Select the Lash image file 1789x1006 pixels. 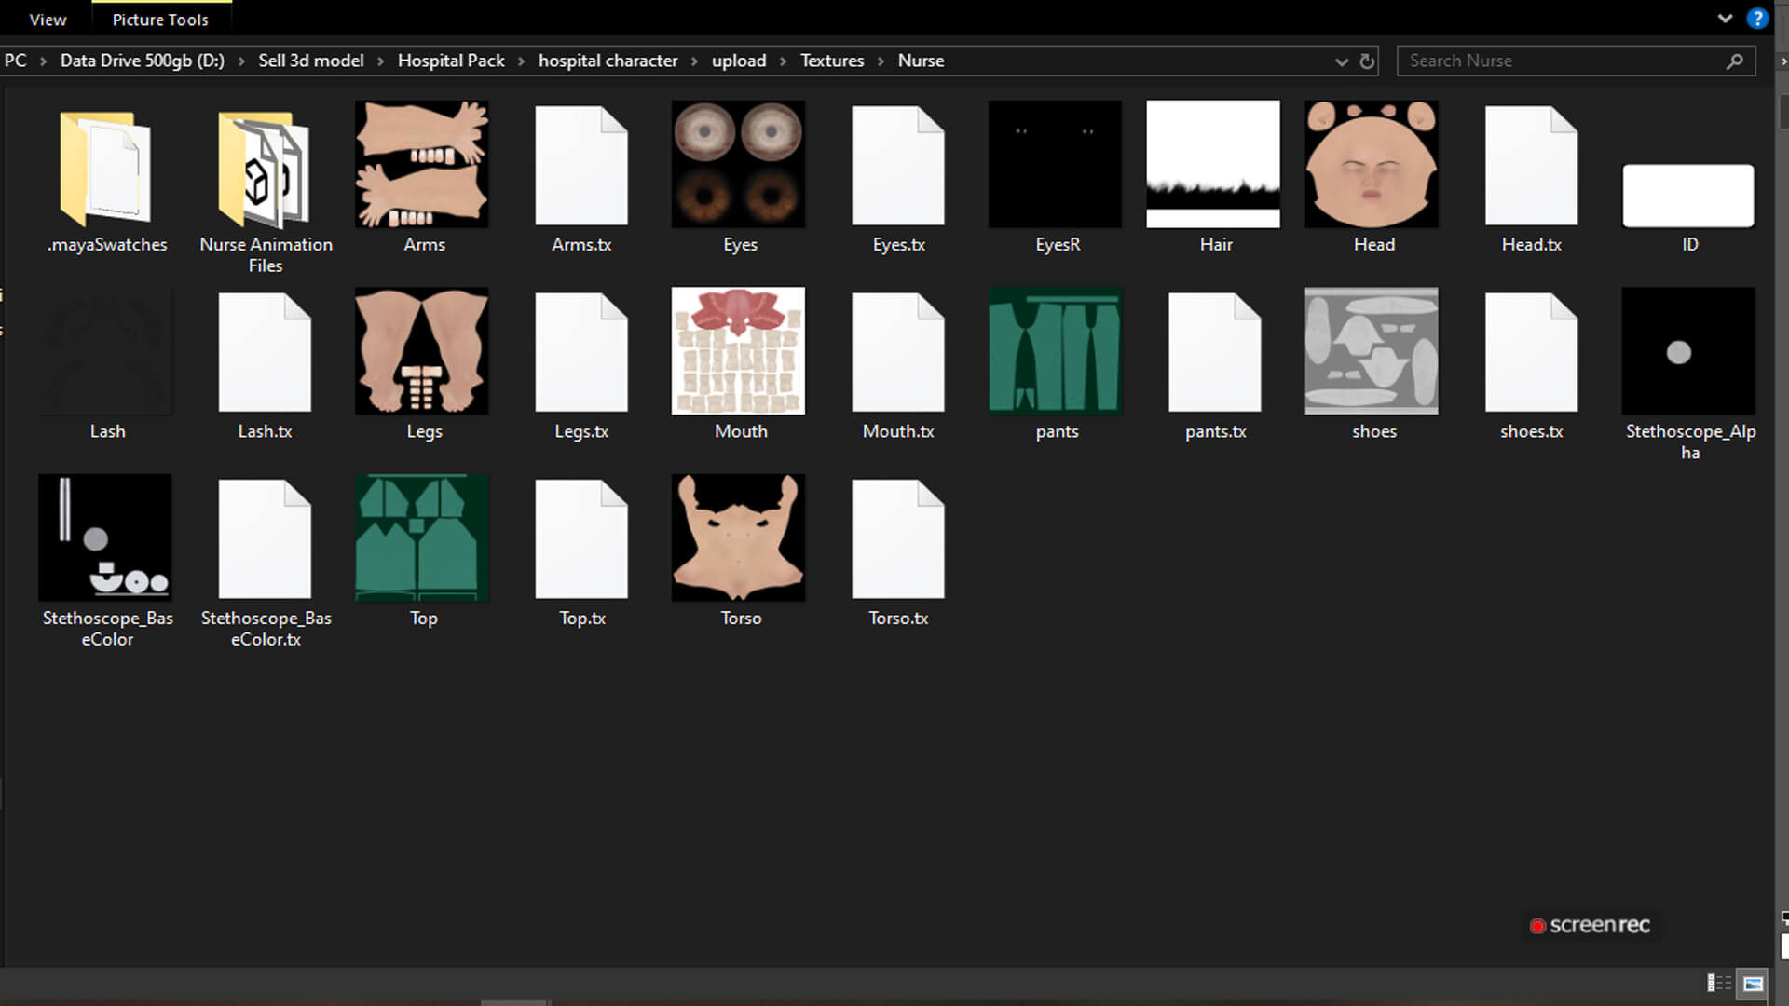(105, 351)
